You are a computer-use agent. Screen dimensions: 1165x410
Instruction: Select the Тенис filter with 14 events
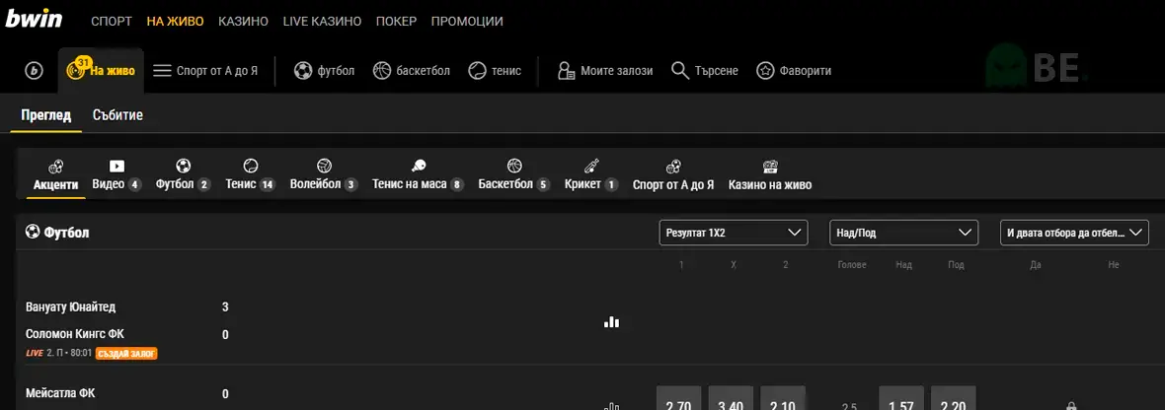[x=251, y=175]
